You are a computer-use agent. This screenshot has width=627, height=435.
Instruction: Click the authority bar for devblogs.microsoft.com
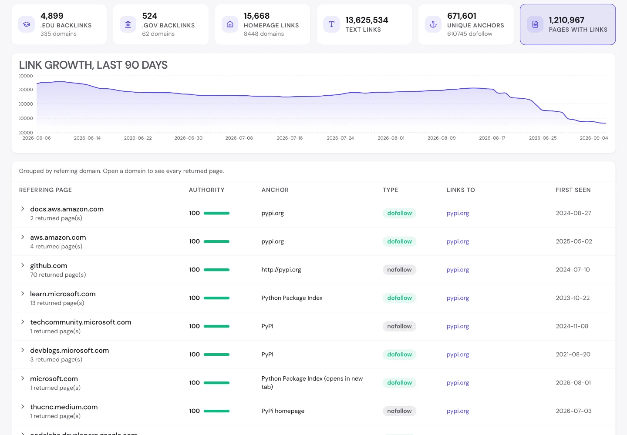coord(216,355)
